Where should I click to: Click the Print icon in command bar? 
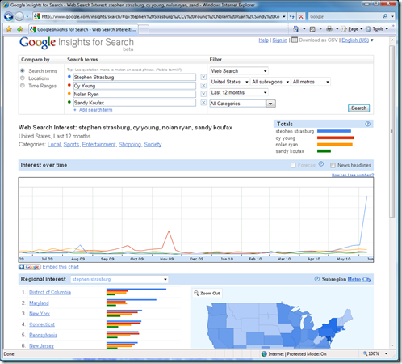pos(329,29)
